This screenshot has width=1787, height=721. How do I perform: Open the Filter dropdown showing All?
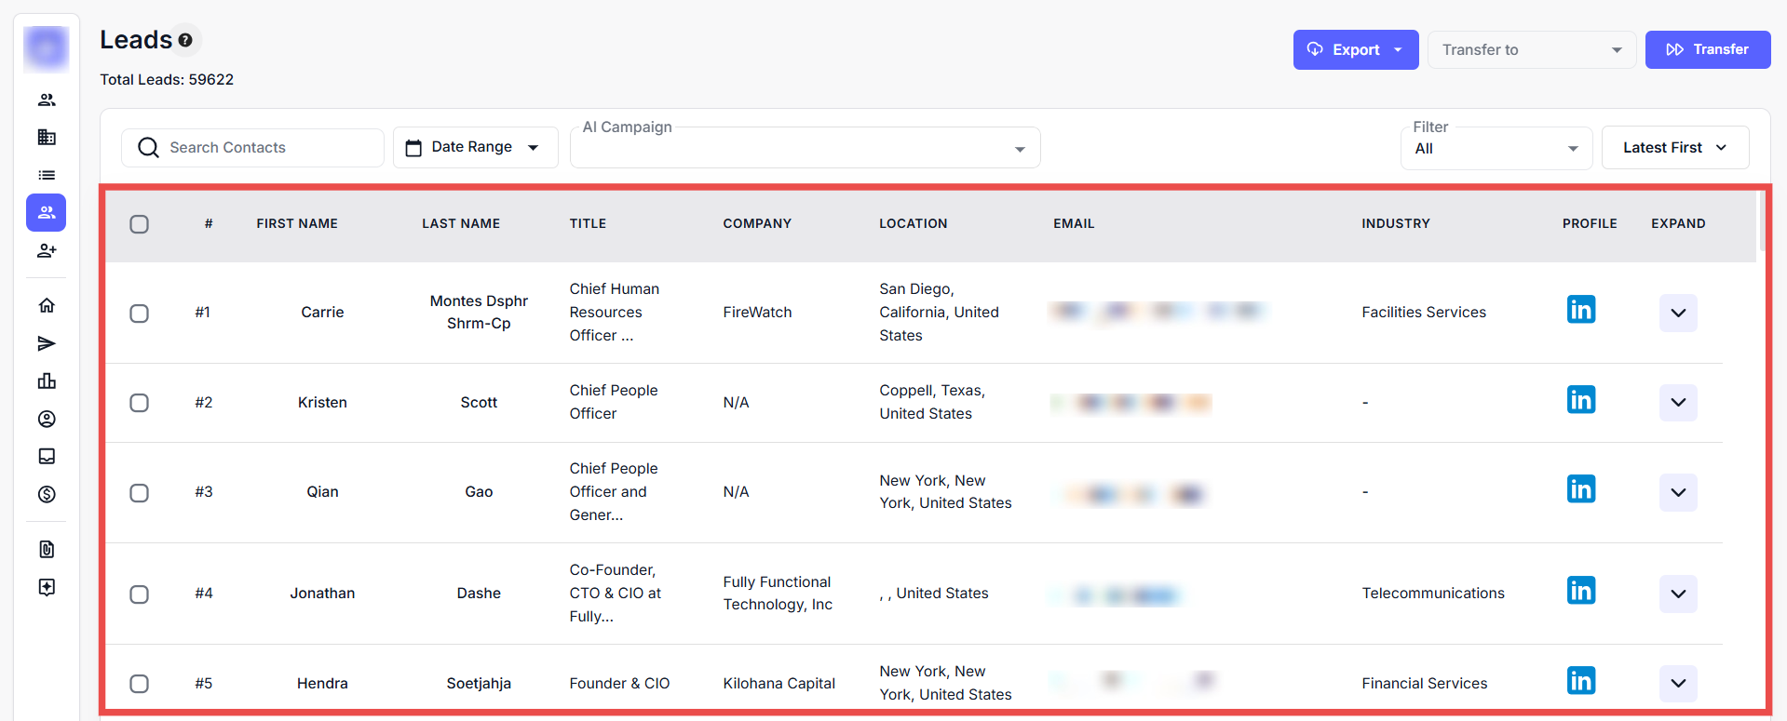pos(1496,149)
